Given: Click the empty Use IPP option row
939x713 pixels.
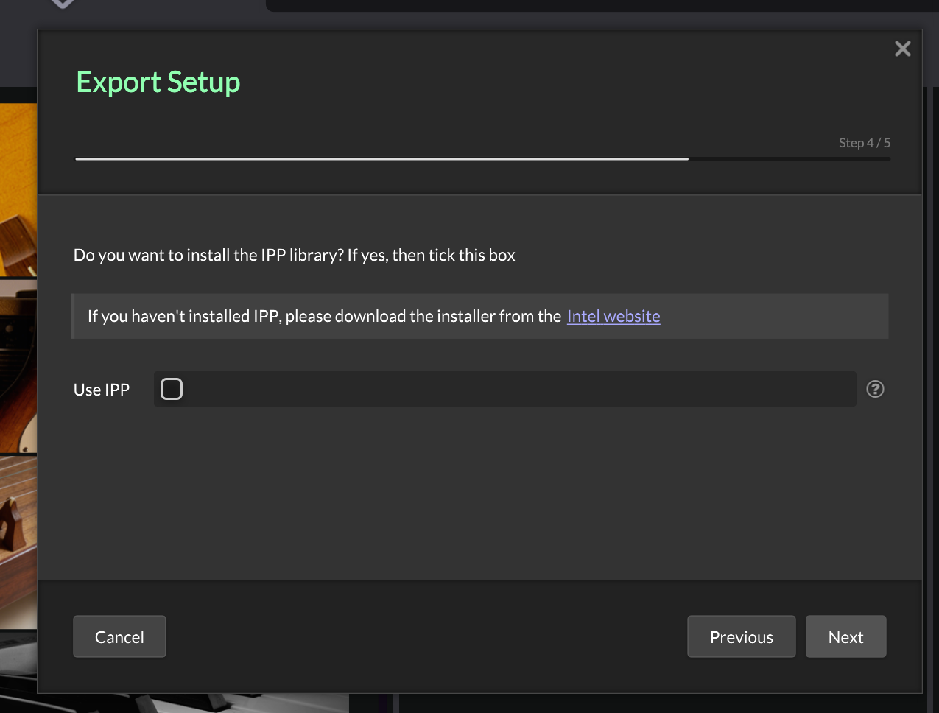Looking at the screenshot, I should pos(516,389).
